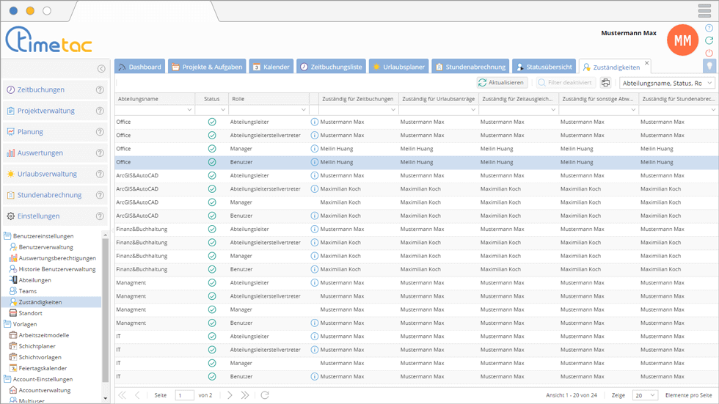This screenshot has width=719, height=404.
Task: Open the hamburger menu at top right
Action: click(x=704, y=10)
